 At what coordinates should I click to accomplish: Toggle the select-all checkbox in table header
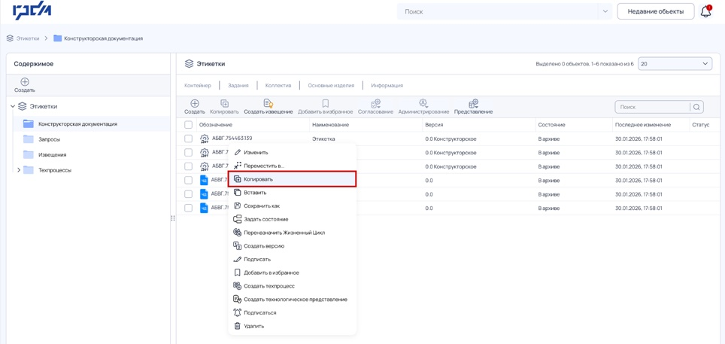pyautogui.click(x=188, y=124)
